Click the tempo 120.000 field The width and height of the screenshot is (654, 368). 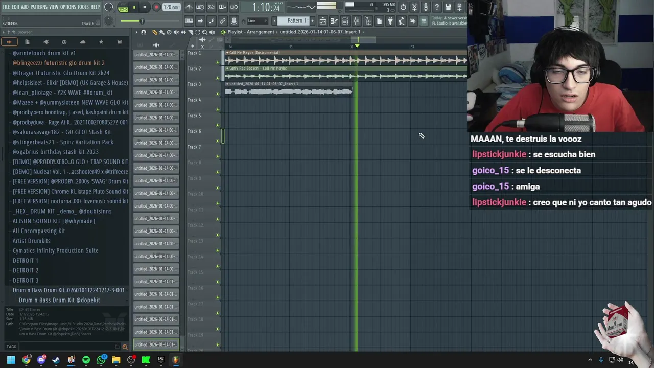tap(171, 7)
